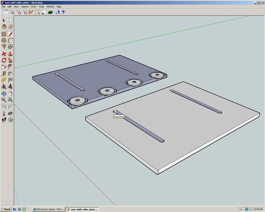Activate the Rectangle drawing tool
Screen dimensions: 265x212
point(4,34)
